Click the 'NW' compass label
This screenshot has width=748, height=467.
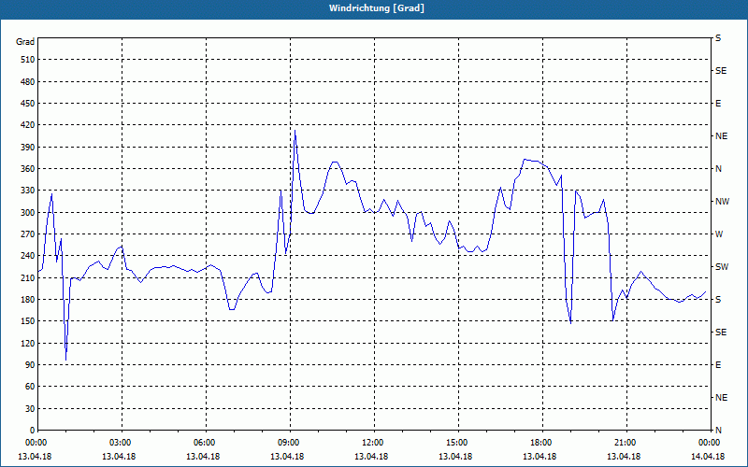(722, 202)
